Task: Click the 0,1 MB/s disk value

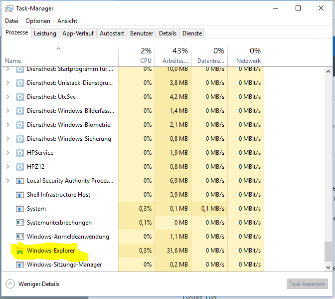Action: point(213,209)
